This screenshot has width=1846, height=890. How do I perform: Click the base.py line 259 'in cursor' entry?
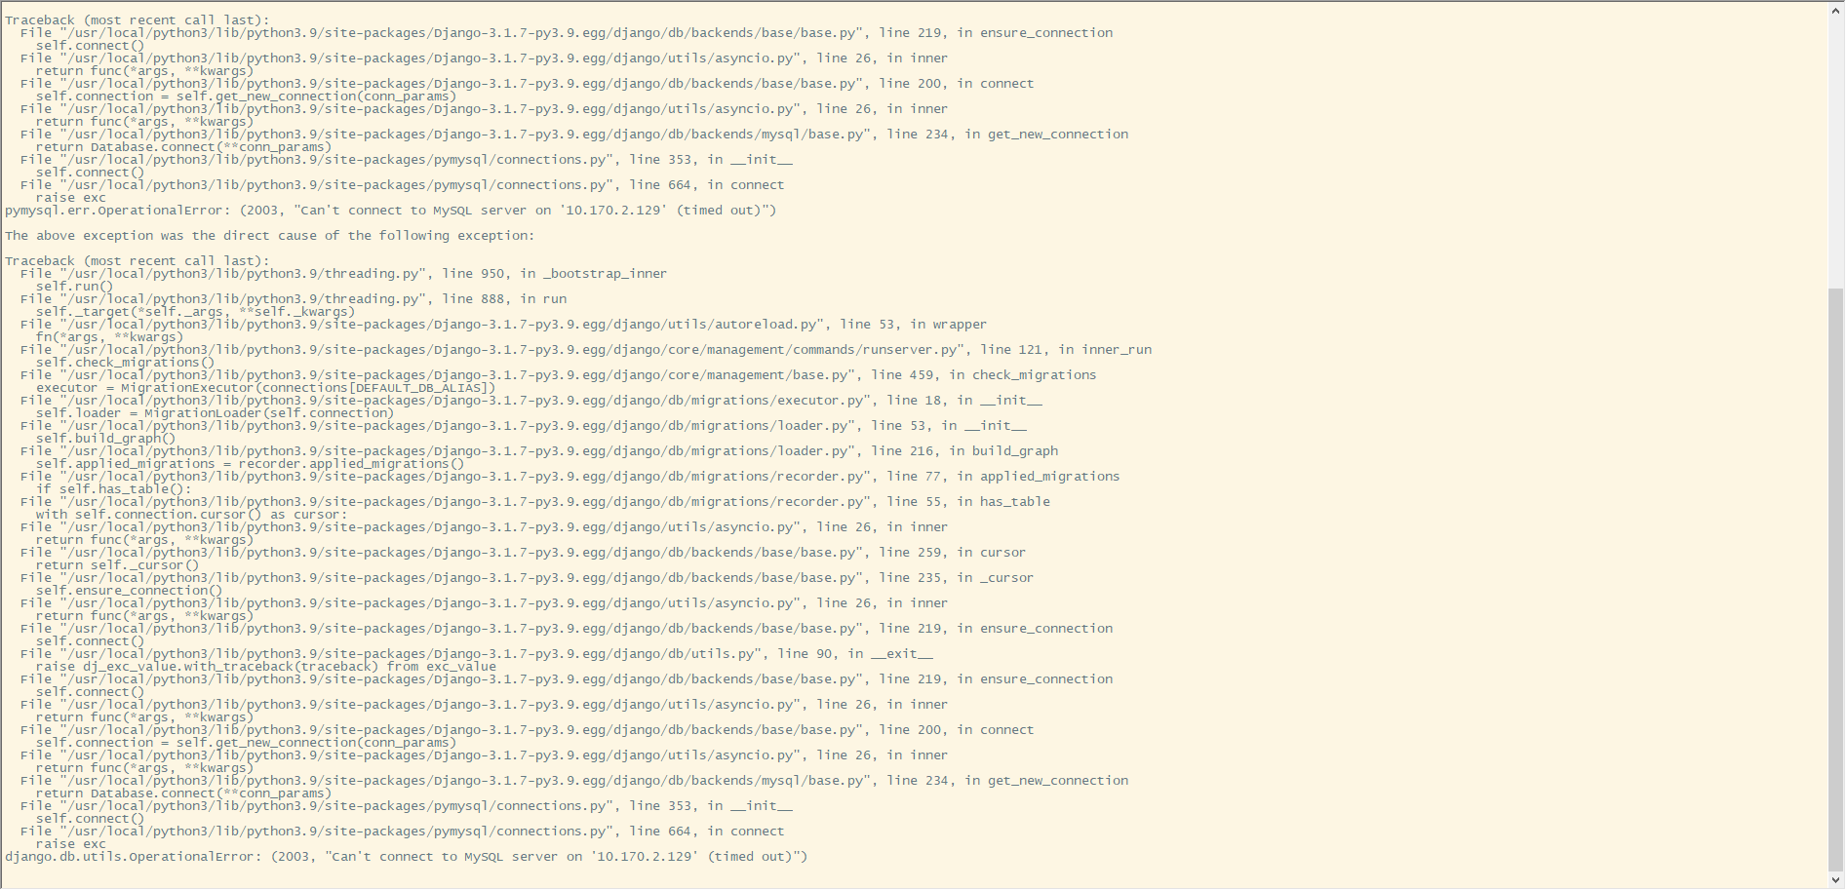coord(523,553)
